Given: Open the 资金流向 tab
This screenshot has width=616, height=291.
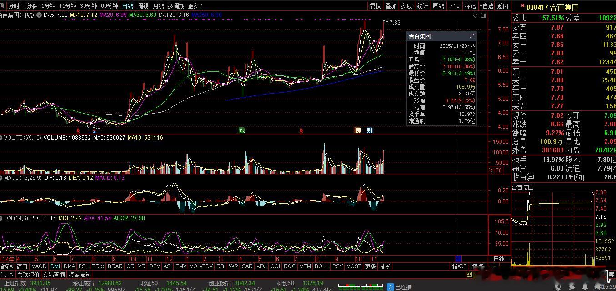Looking at the screenshot, I should pos(80,275).
